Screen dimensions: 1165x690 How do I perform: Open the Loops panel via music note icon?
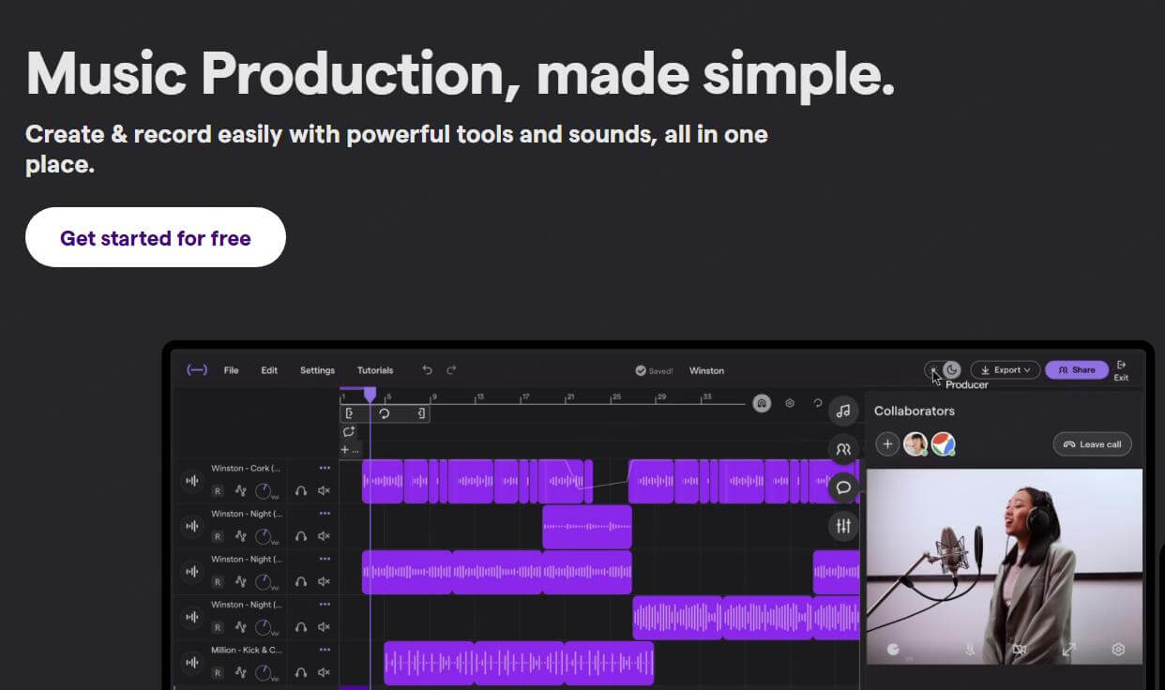[x=843, y=410]
